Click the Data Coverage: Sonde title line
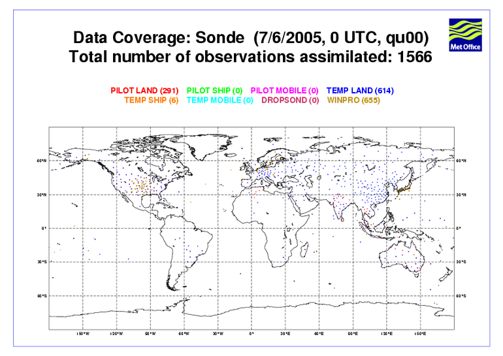The image size is (503, 356). 250,37
